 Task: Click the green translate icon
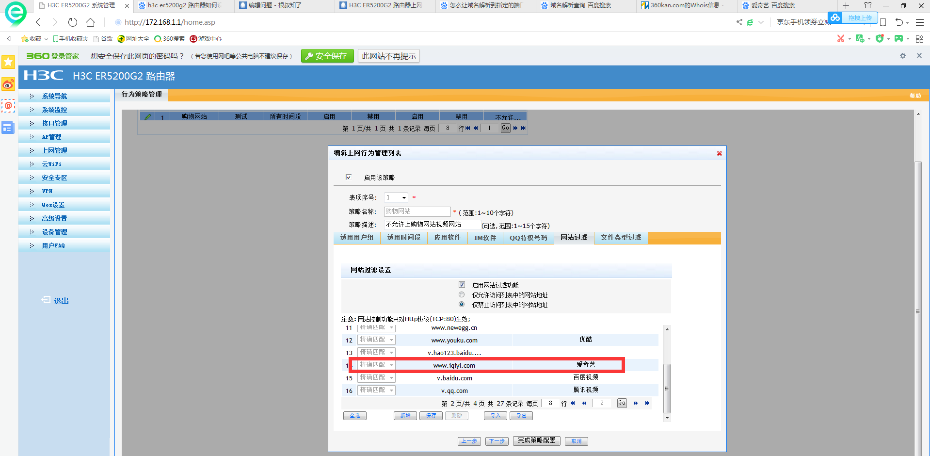[860, 39]
